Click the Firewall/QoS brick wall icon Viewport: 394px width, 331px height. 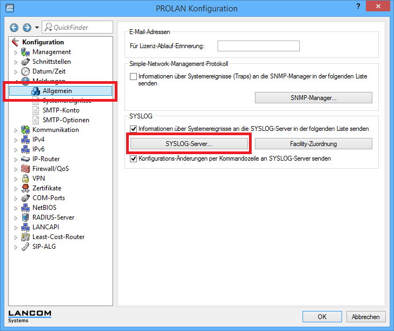[x=25, y=169]
